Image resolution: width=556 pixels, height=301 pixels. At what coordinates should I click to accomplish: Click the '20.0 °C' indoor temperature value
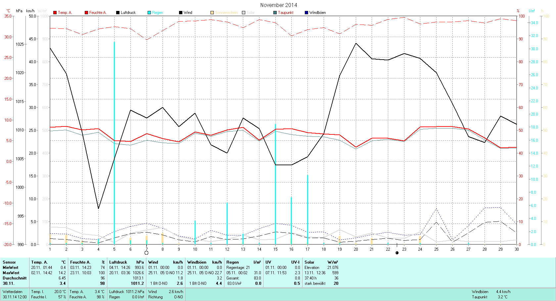(x=60, y=292)
